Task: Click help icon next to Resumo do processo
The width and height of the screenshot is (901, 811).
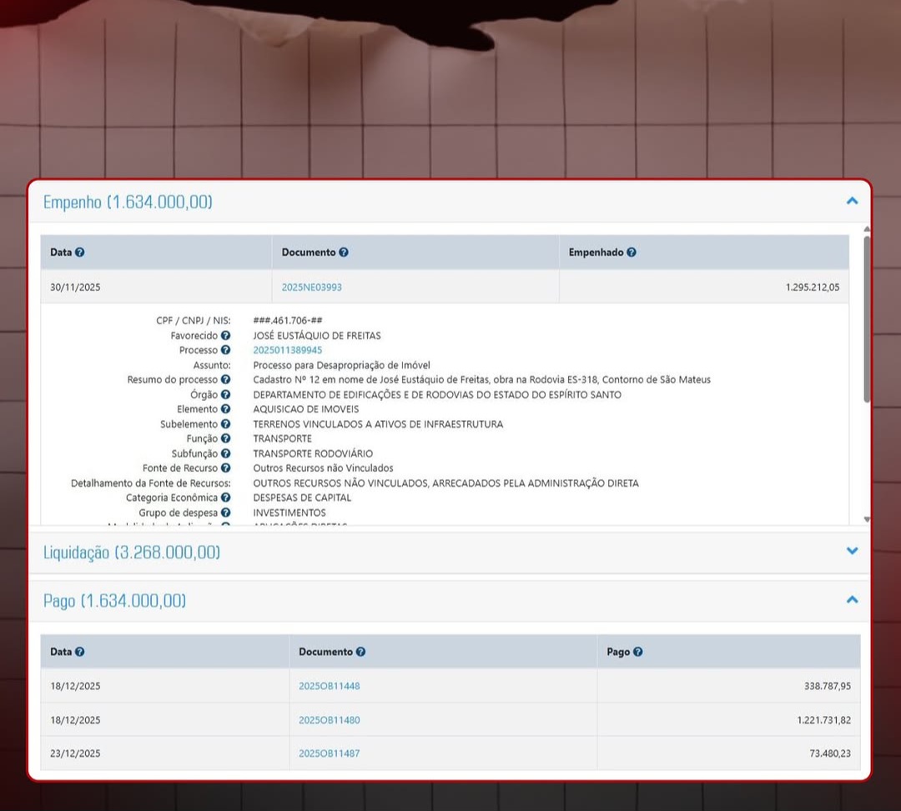Action: coord(225,380)
